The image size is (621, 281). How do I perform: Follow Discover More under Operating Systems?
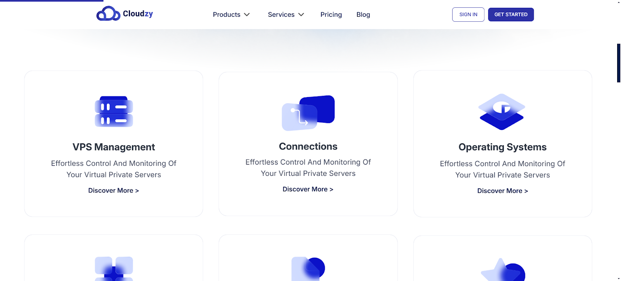point(503,191)
